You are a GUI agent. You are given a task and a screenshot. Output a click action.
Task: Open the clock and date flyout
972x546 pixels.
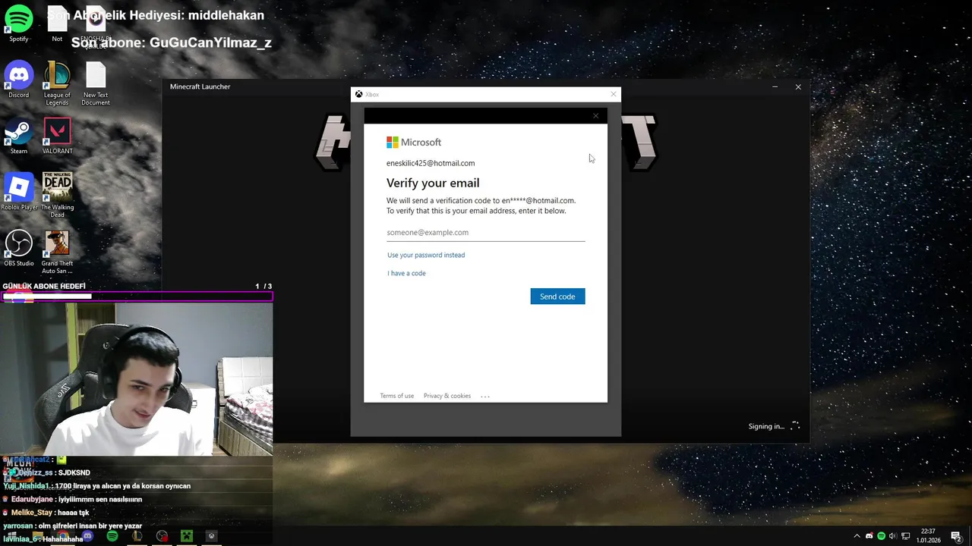pyautogui.click(x=927, y=536)
